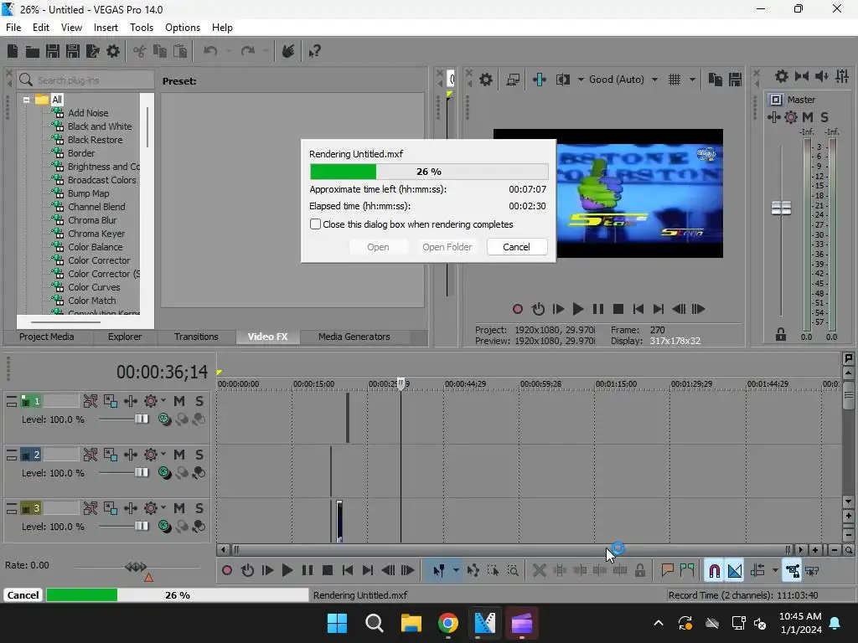
Task: Mute track 1
Action: click(179, 401)
